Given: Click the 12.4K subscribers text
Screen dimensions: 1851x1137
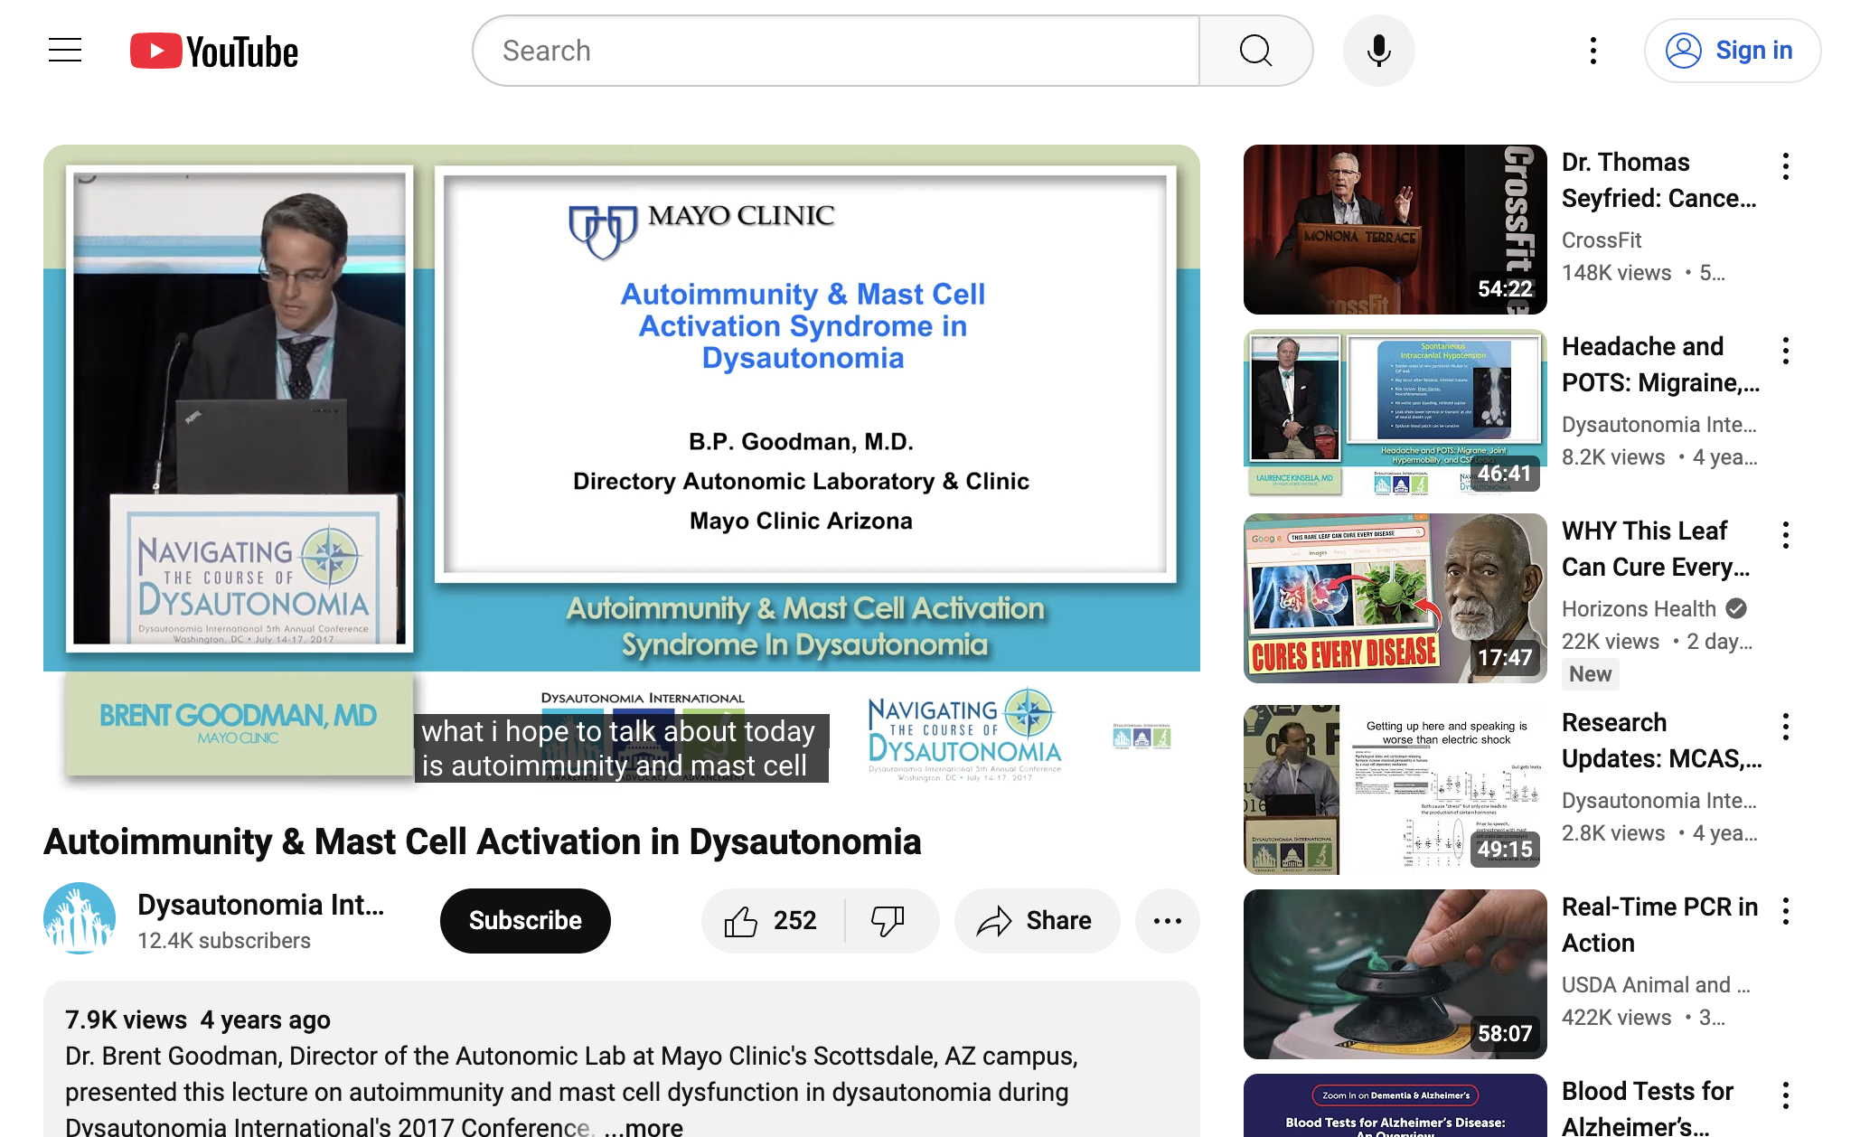Looking at the screenshot, I should point(224,941).
